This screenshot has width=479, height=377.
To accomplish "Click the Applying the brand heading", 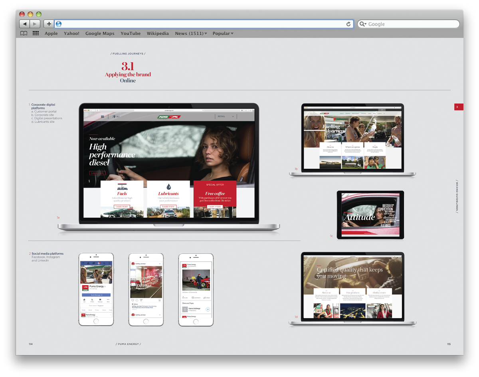I will click(128, 75).
